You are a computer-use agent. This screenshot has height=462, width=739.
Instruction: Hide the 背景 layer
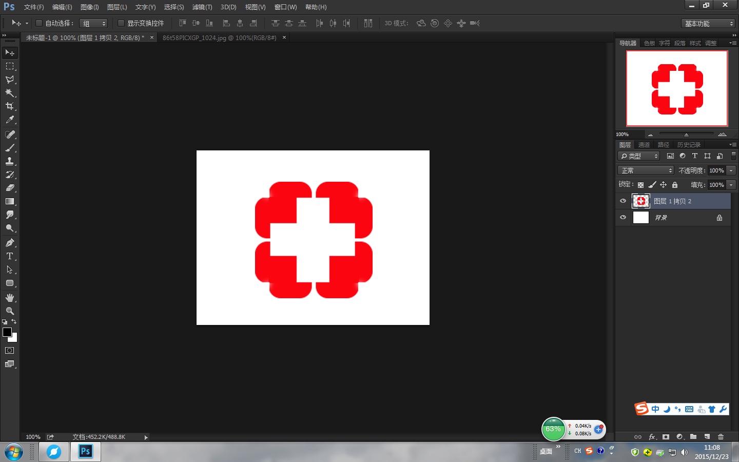pos(623,218)
